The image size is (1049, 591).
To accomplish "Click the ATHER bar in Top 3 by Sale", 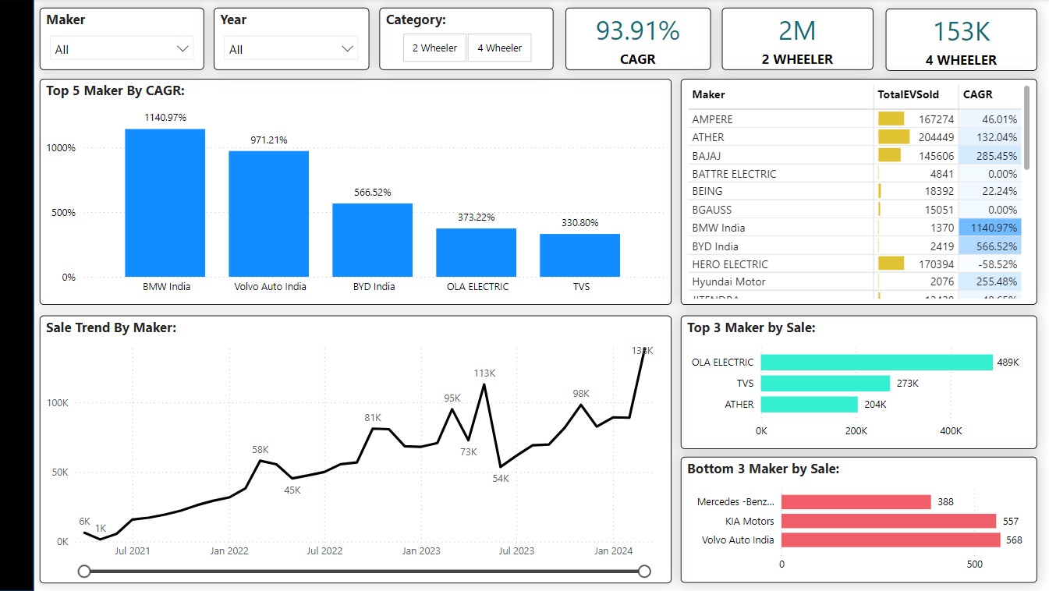I will (x=809, y=405).
